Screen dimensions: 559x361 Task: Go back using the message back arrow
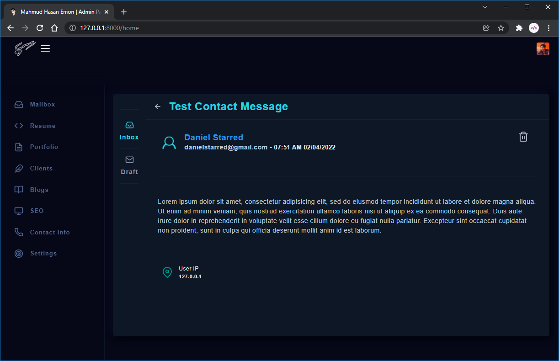pos(158,106)
